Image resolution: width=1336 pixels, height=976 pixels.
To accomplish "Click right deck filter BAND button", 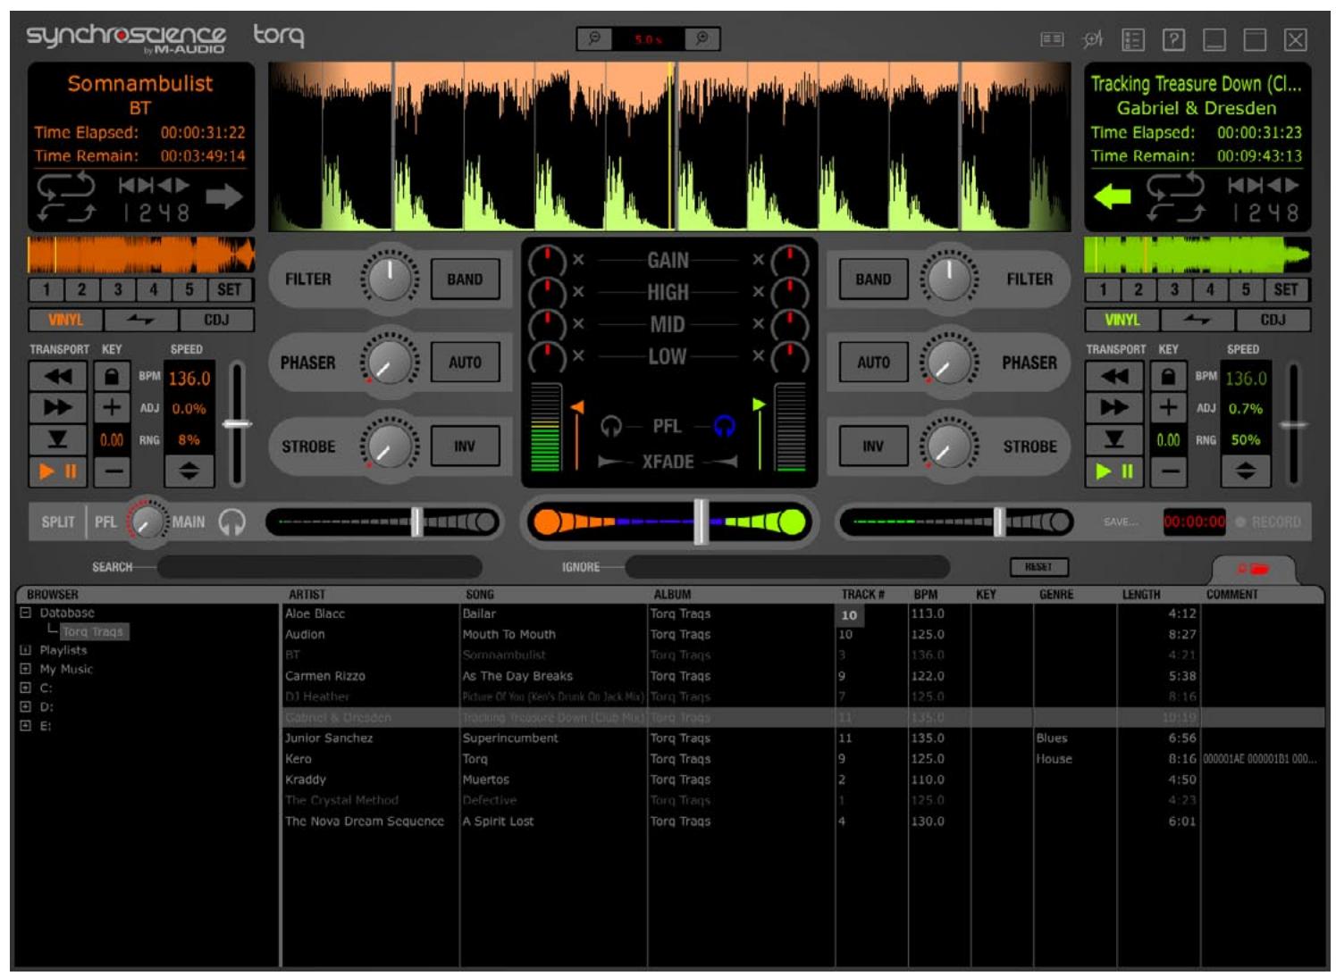I will pyautogui.click(x=873, y=279).
